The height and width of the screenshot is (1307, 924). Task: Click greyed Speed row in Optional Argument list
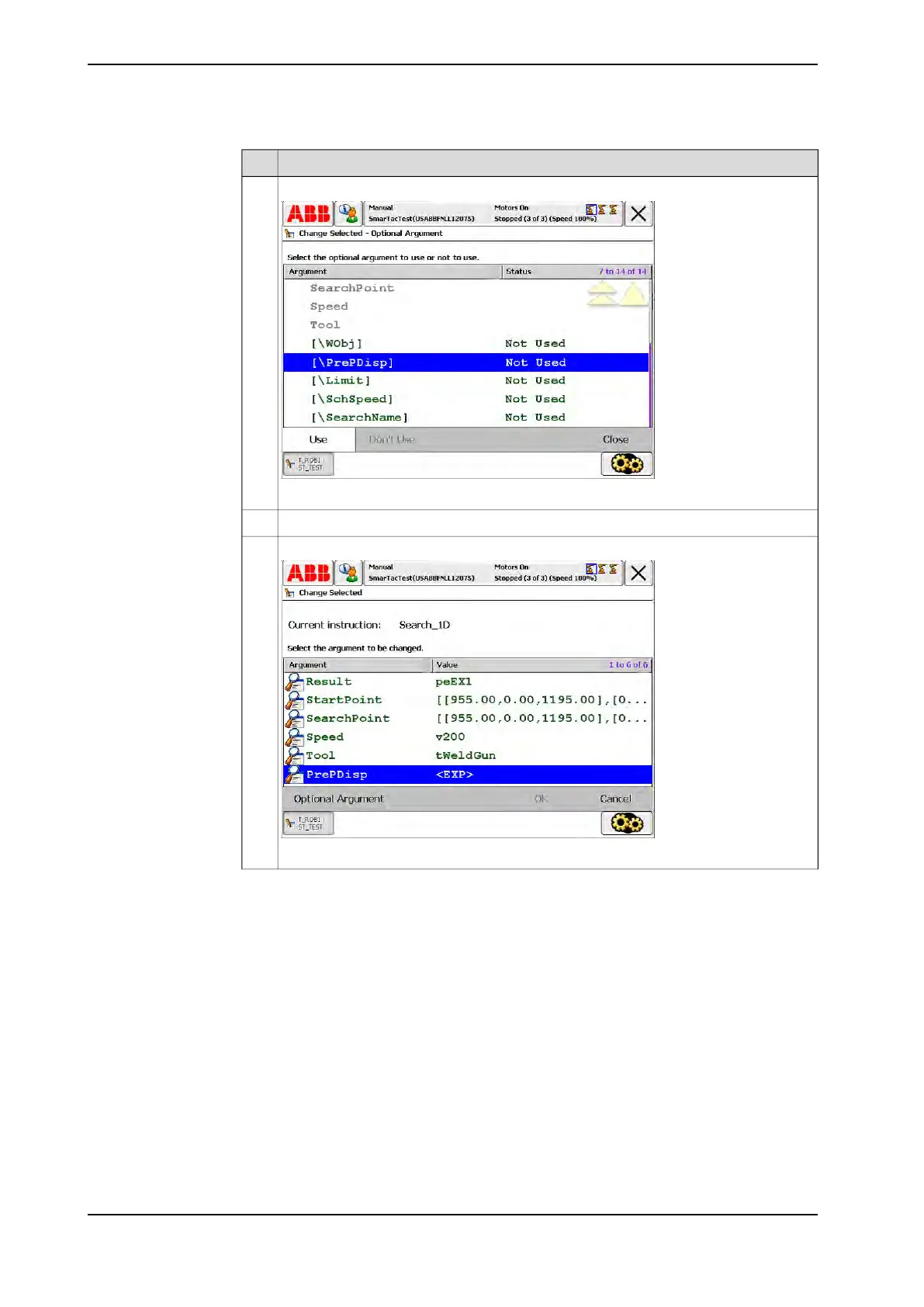(329, 307)
